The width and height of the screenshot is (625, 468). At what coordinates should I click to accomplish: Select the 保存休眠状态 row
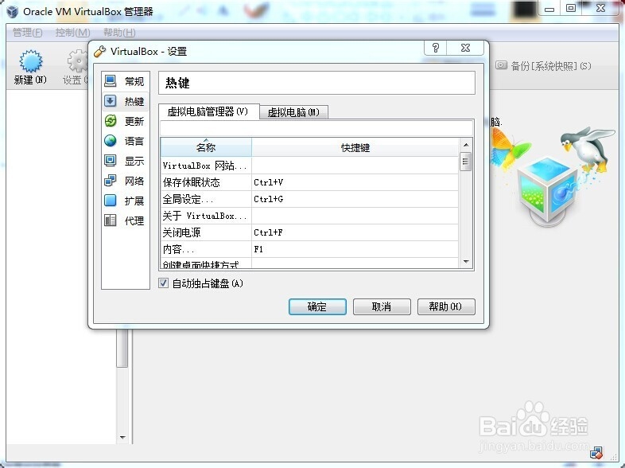pos(309,182)
